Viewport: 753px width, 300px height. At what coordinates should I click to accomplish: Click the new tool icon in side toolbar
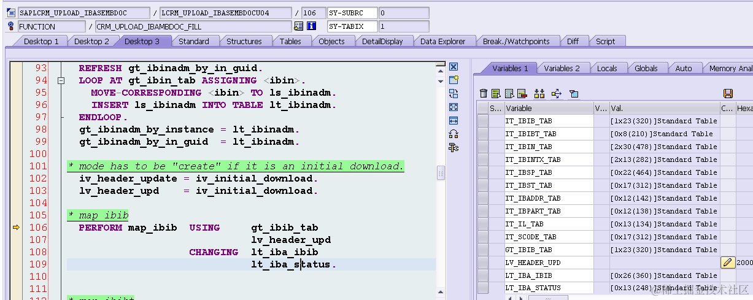click(454, 80)
